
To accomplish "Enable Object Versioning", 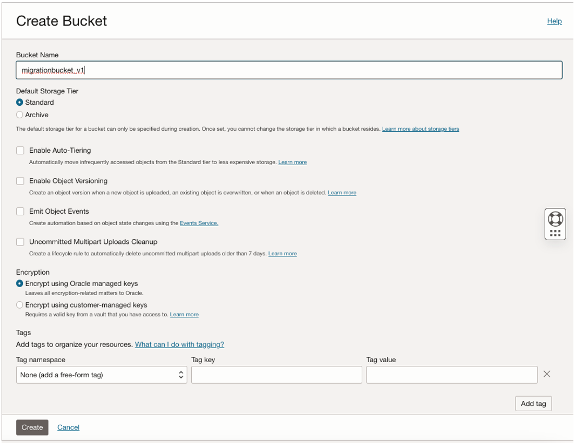I will 20,180.
